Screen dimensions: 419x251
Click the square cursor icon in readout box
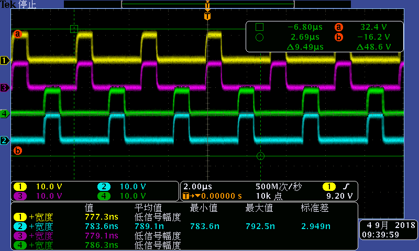tap(259, 27)
